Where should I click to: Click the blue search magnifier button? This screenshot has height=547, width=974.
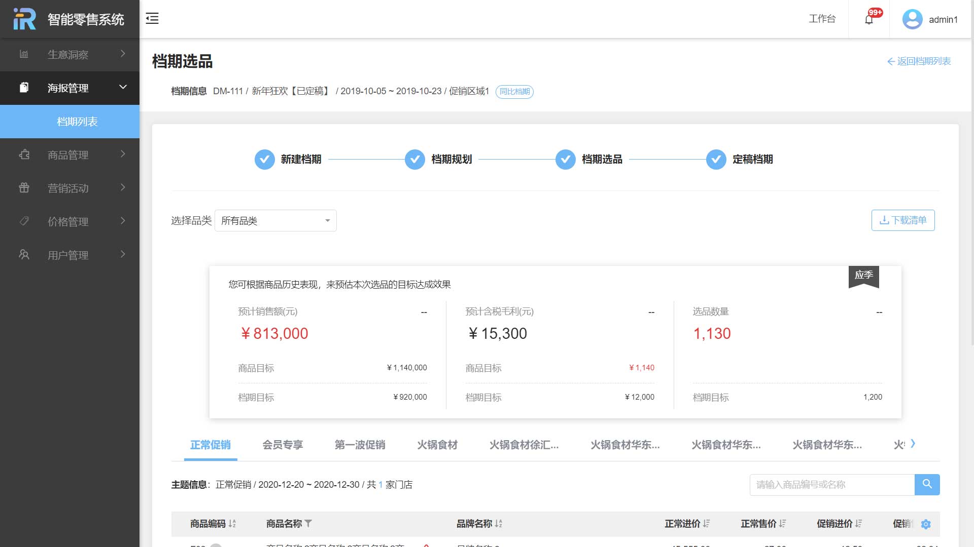(x=927, y=484)
